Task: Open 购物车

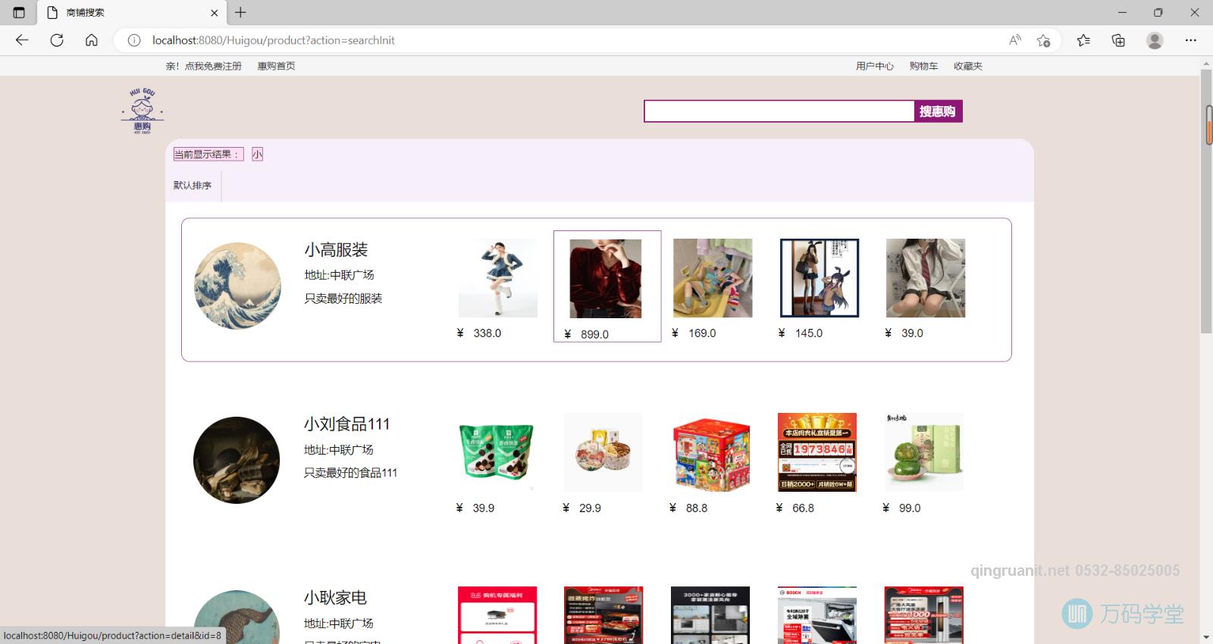Action: coord(923,66)
